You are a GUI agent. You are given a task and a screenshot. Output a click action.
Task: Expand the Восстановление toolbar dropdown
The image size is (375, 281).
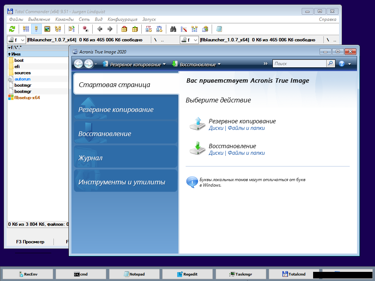(219, 64)
